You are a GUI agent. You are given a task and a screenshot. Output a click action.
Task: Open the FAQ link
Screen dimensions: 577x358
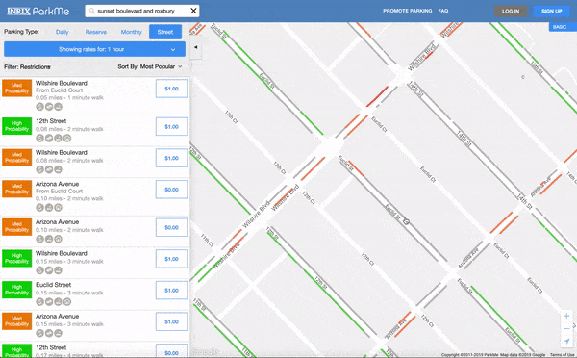443,11
